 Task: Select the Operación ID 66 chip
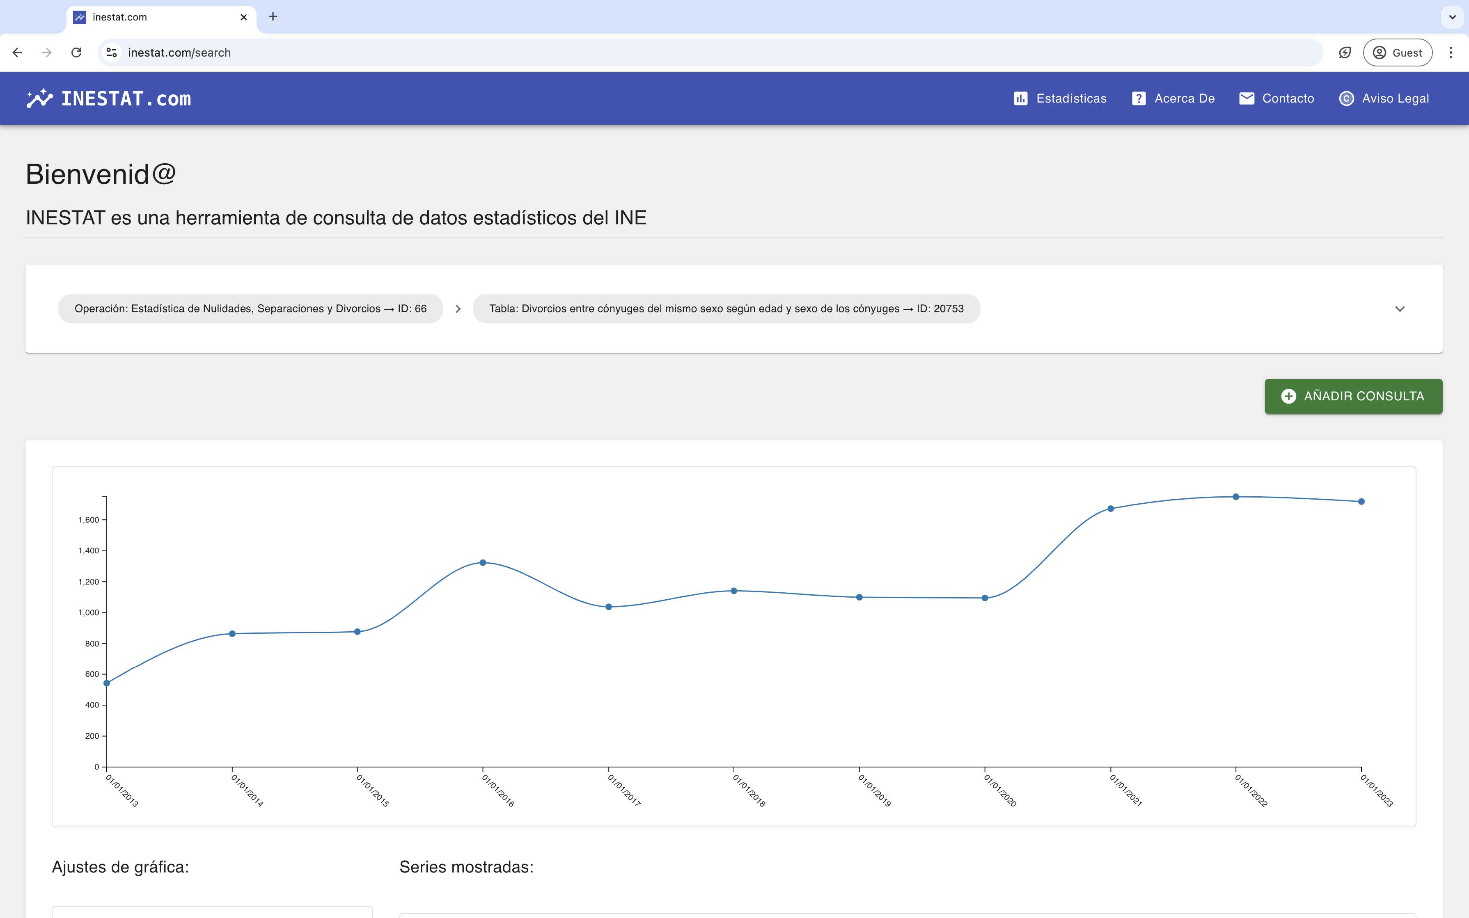(250, 308)
